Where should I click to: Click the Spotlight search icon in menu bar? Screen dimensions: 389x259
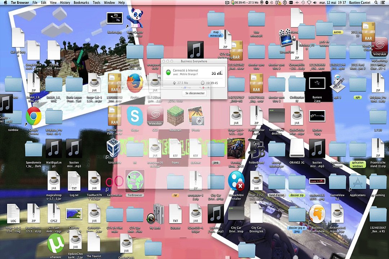coord(376,3)
